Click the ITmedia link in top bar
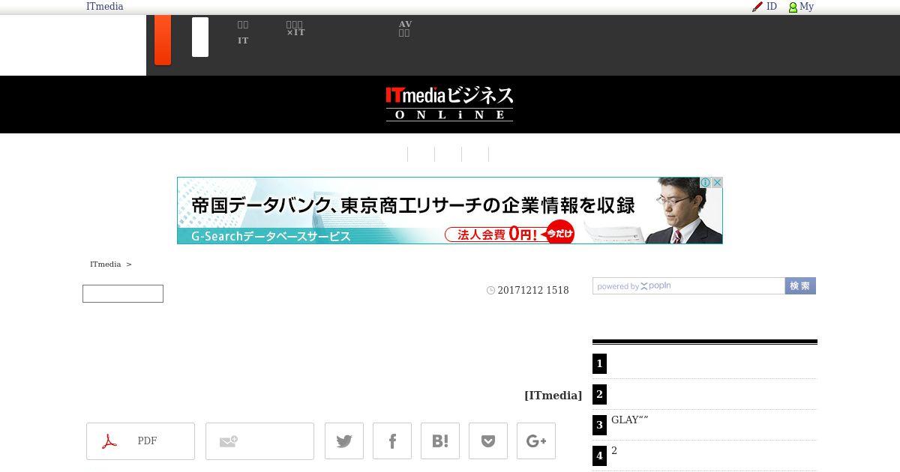Viewport: 900px width, 472px height. [104, 7]
